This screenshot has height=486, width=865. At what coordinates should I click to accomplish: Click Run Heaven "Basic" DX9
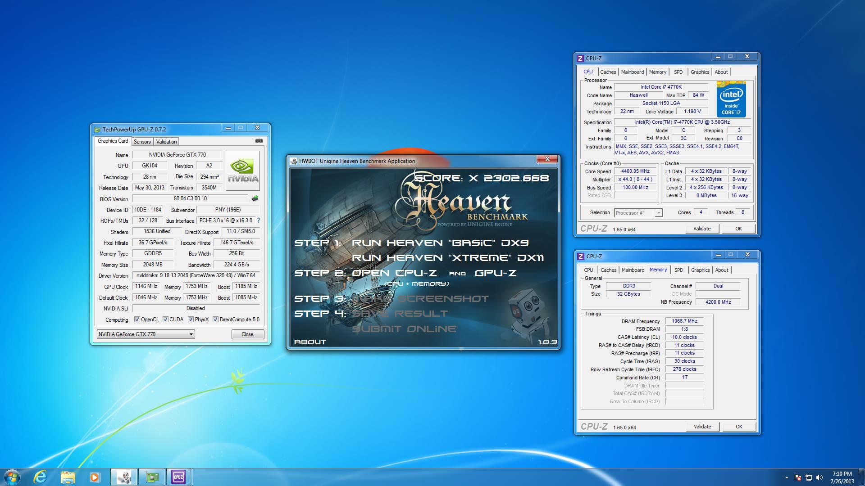pos(440,243)
